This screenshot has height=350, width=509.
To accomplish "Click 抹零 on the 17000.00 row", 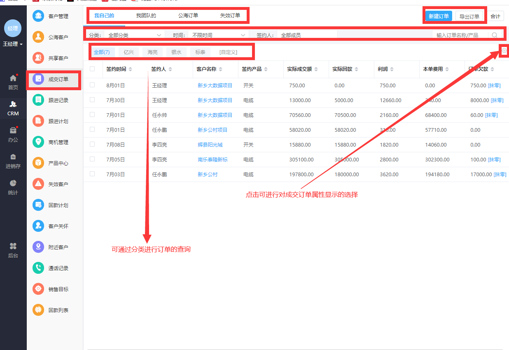I will tap(500, 175).
